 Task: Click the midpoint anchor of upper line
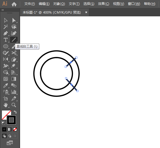[x=71, y=62]
